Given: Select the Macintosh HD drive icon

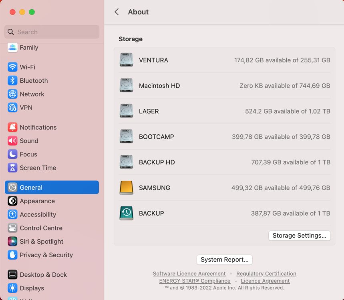Looking at the screenshot, I should pos(127,86).
